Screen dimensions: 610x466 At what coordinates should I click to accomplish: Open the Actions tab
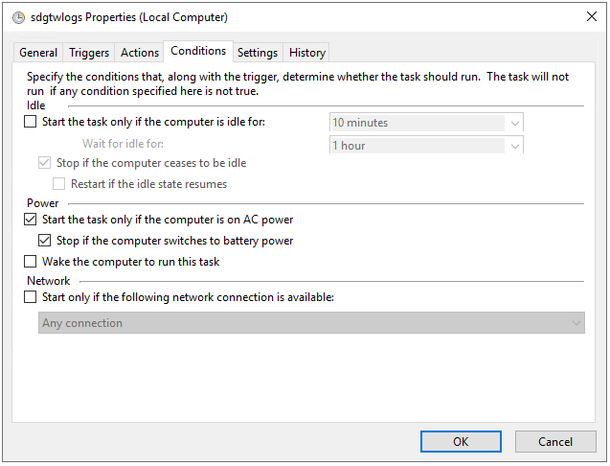click(140, 53)
